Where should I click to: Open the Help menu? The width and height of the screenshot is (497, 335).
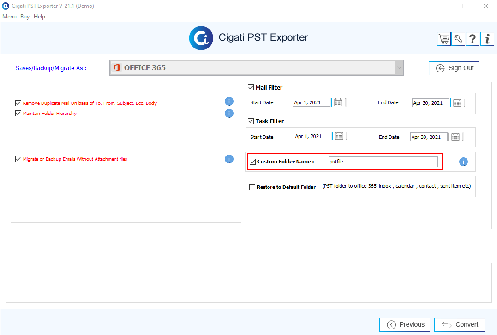(x=39, y=17)
